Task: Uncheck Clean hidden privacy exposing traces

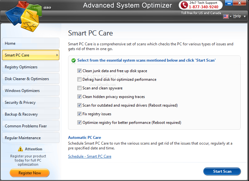Action: point(79,97)
